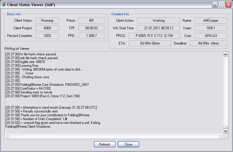Click log line 'Core Shutdown: FINISHED_UNIT'

(47, 85)
